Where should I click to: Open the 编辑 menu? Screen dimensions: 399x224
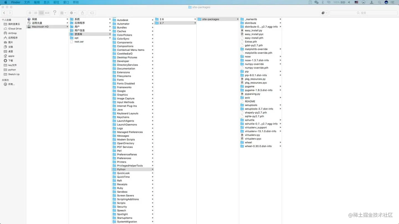[x=37, y=2]
